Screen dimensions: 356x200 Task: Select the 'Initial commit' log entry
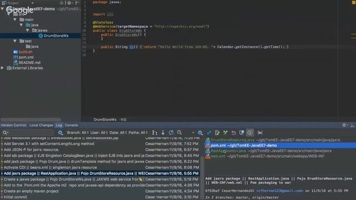pyautogui.click(x=100, y=197)
